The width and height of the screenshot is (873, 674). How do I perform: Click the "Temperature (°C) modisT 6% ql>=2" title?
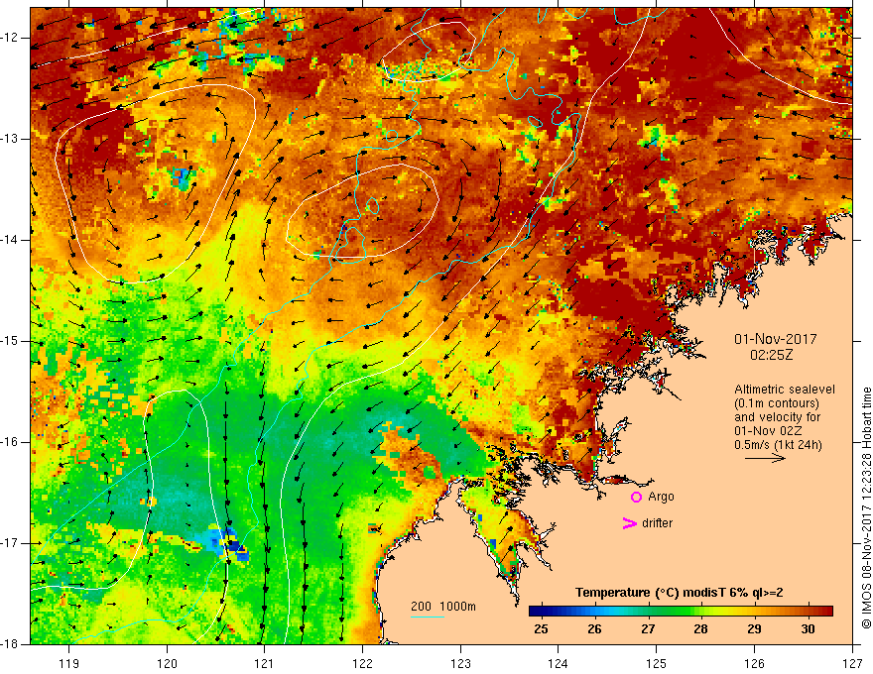[x=680, y=593]
